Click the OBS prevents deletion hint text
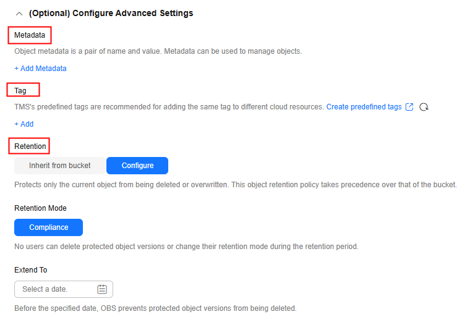 pyautogui.click(x=155, y=308)
